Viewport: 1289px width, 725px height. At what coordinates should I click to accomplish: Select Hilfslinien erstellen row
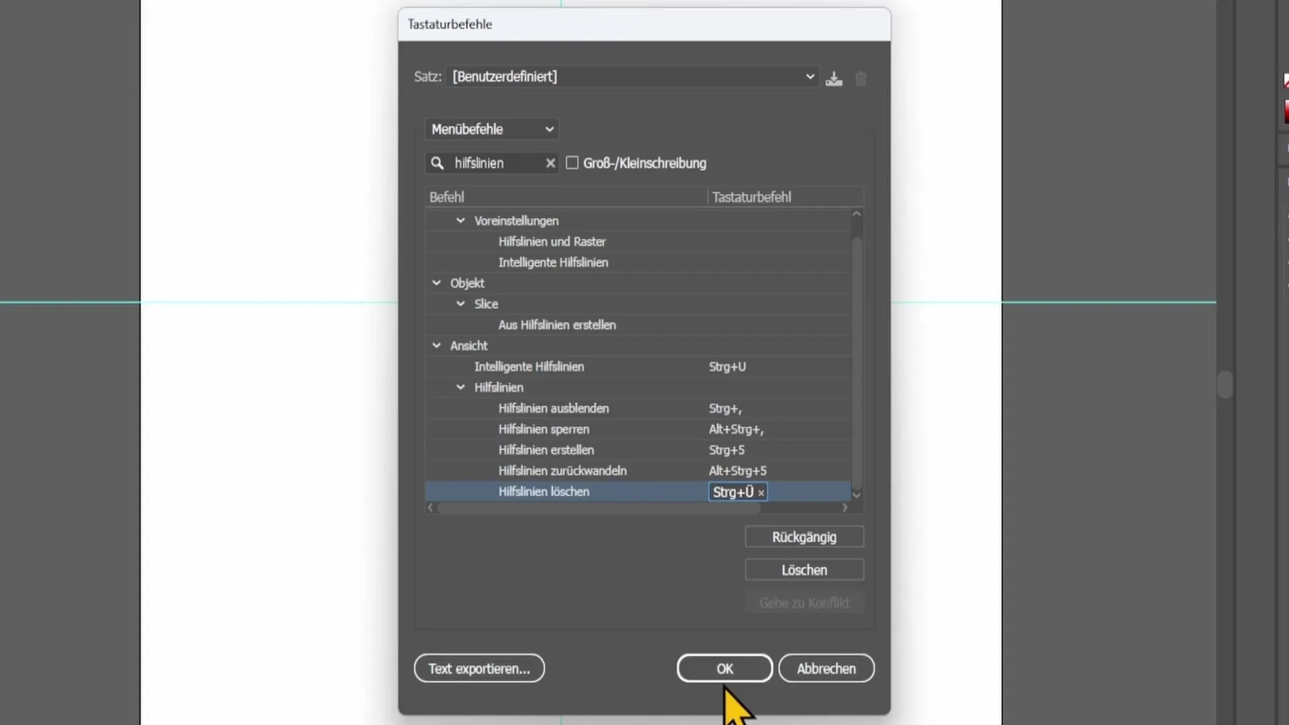[x=638, y=449]
